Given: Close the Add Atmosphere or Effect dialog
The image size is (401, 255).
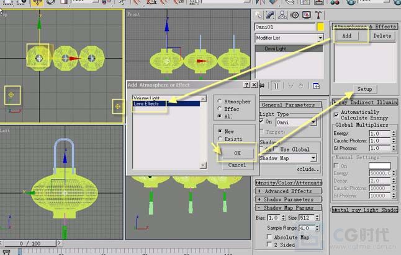Looking at the screenshot, I should pos(254,85).
